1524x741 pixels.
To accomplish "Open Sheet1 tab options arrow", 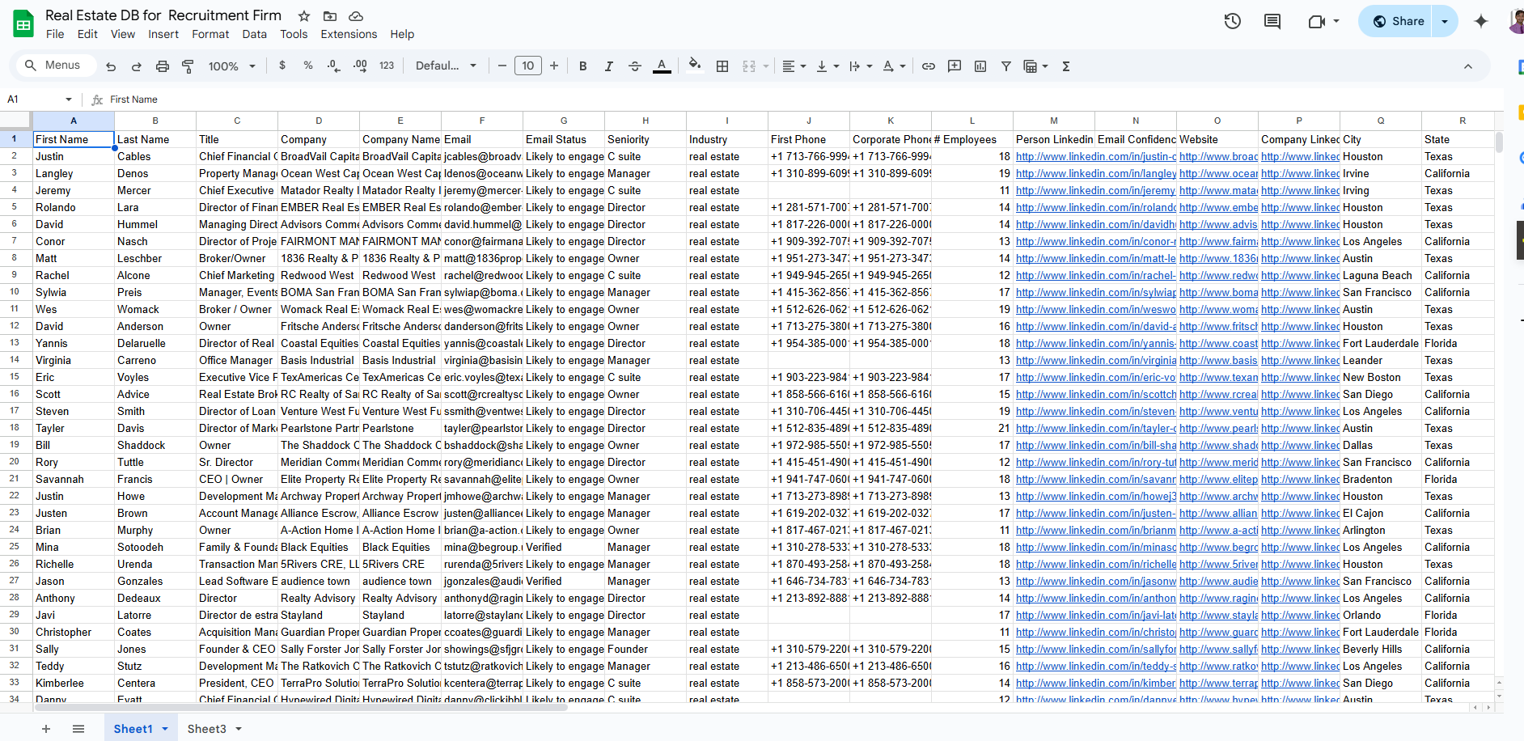I will point(165,729).
